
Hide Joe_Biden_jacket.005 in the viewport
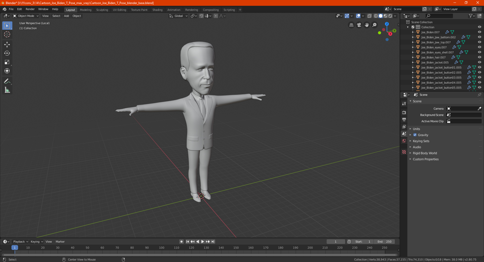pyautogui.click(x=479, y=62)
